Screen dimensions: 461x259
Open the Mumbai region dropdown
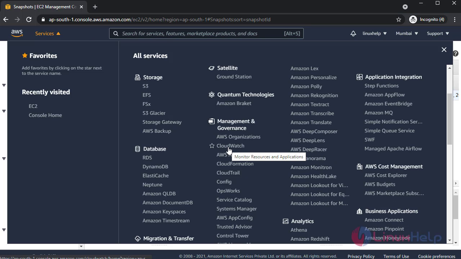click(x=407, y=33)
